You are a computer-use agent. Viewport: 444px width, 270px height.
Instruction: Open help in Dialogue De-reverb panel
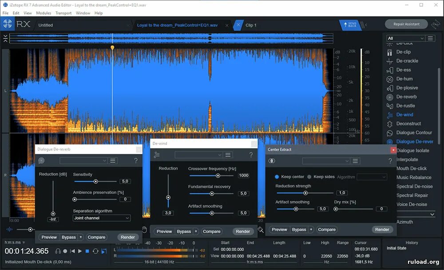click(x=136, y=160)
